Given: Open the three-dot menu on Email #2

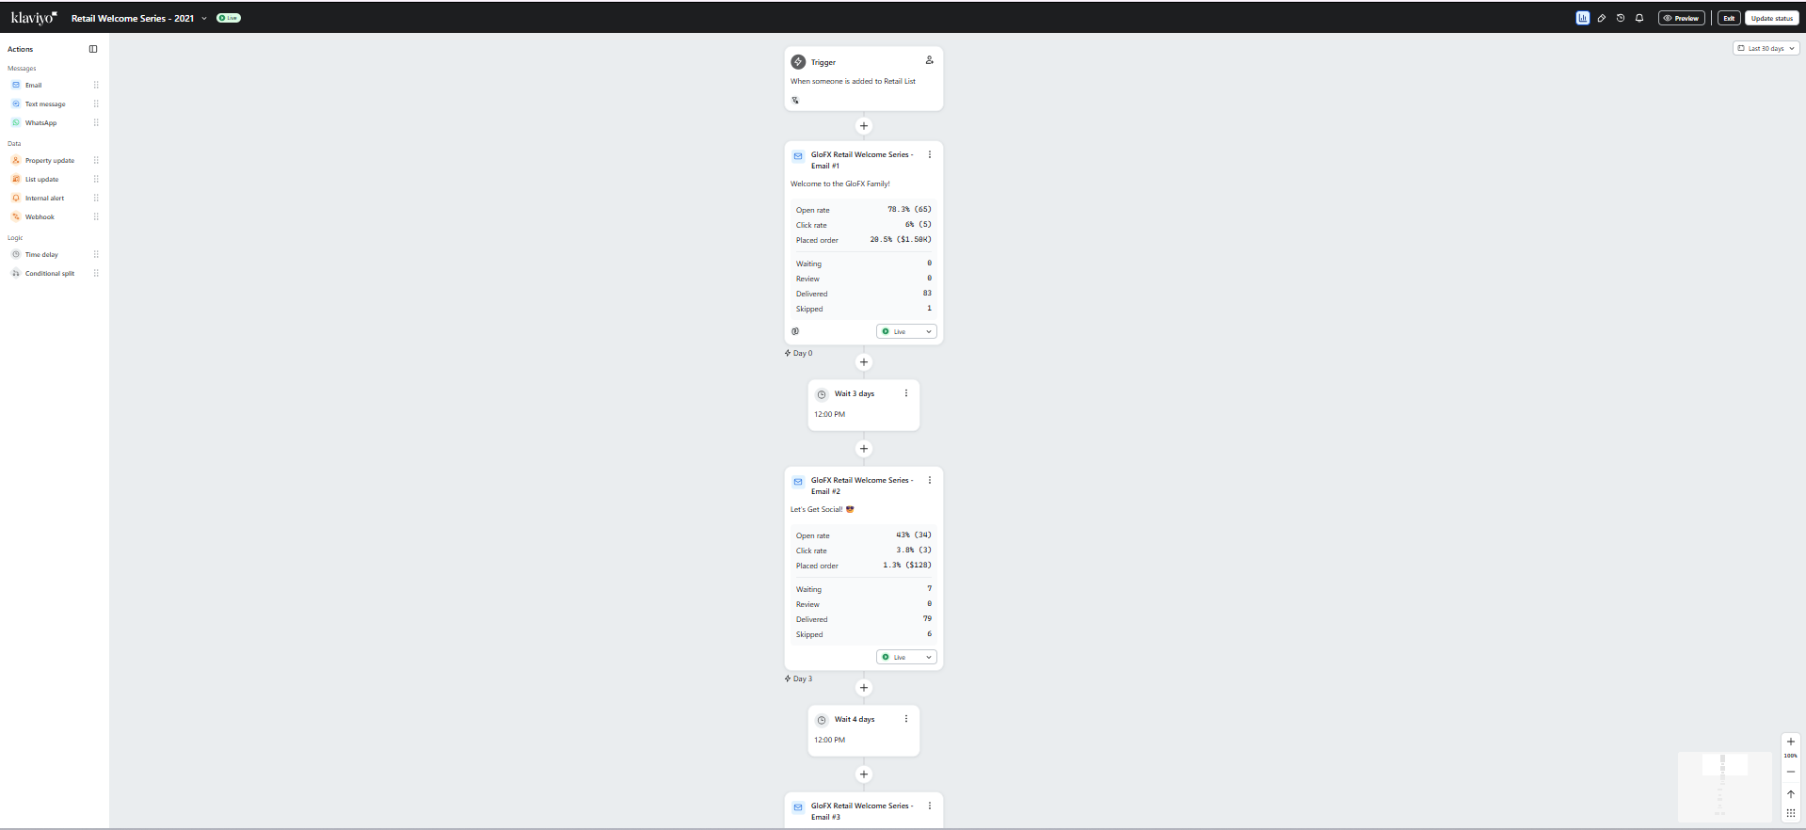Looking at the screenshot, I should tap(930, 480).
